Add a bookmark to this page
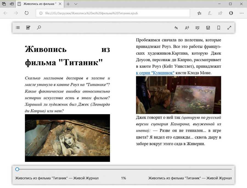The height and width of the screenshot is (188, 247). [219, 28]
